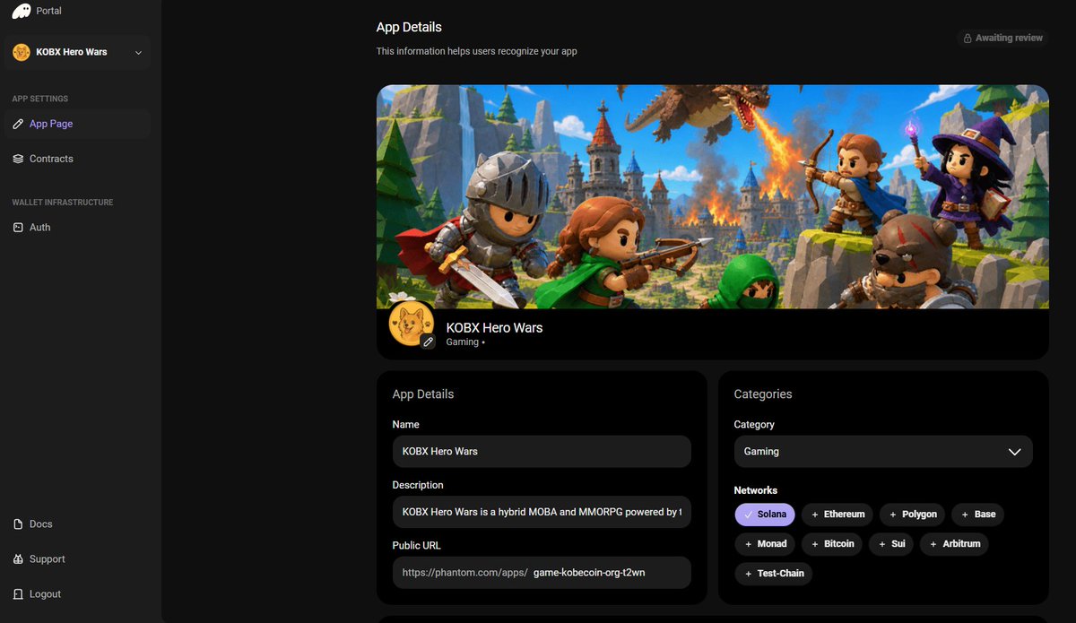Click the pencil icon beside App Page
This screenshot has height=623, width=1076.
(x=18, y=124)
